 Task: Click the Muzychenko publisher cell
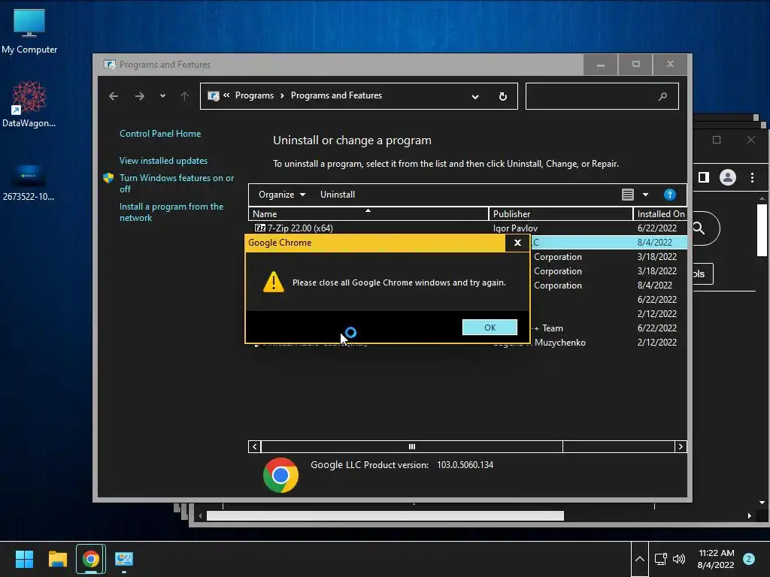[x=559, y=343]
